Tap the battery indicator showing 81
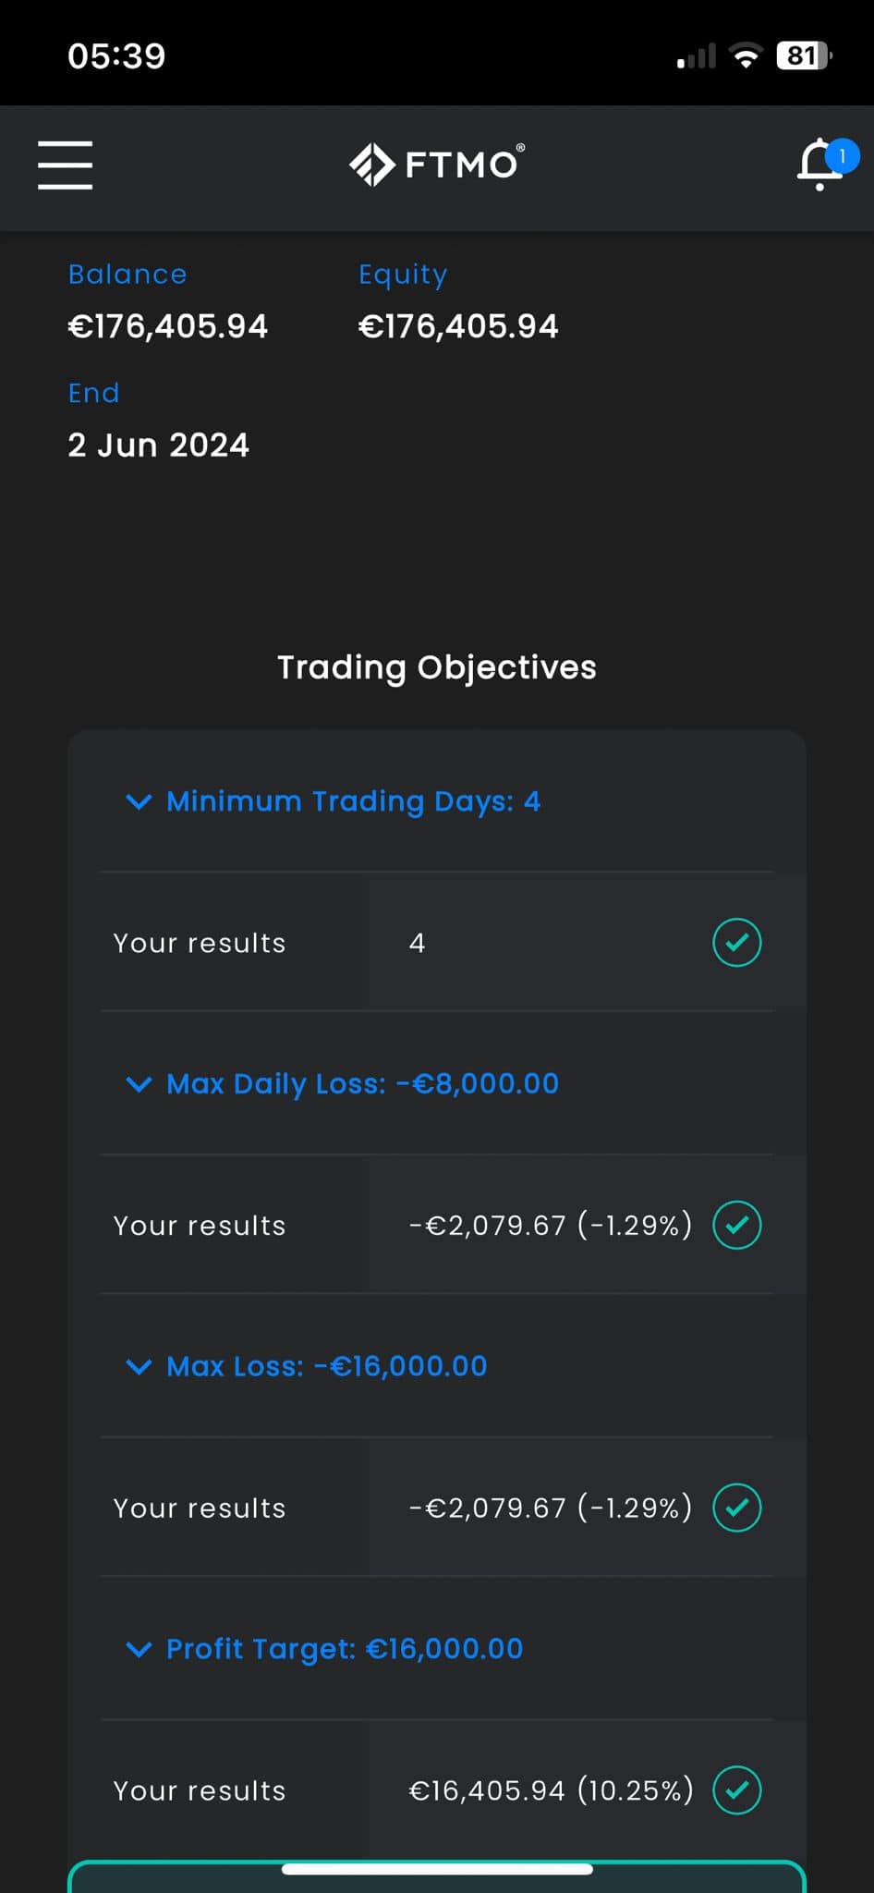The image size is (874, 1893). [805, 56]
